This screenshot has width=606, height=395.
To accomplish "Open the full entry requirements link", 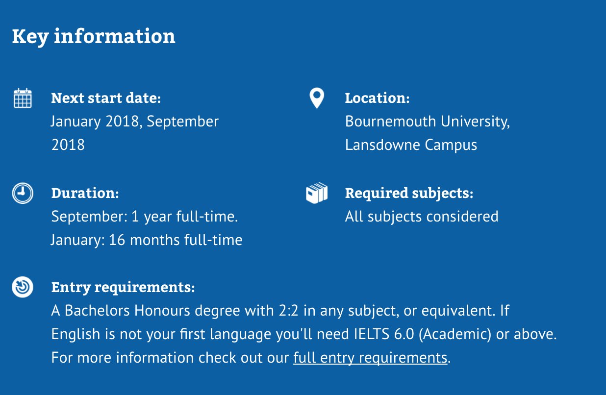I will pos(370,358).
